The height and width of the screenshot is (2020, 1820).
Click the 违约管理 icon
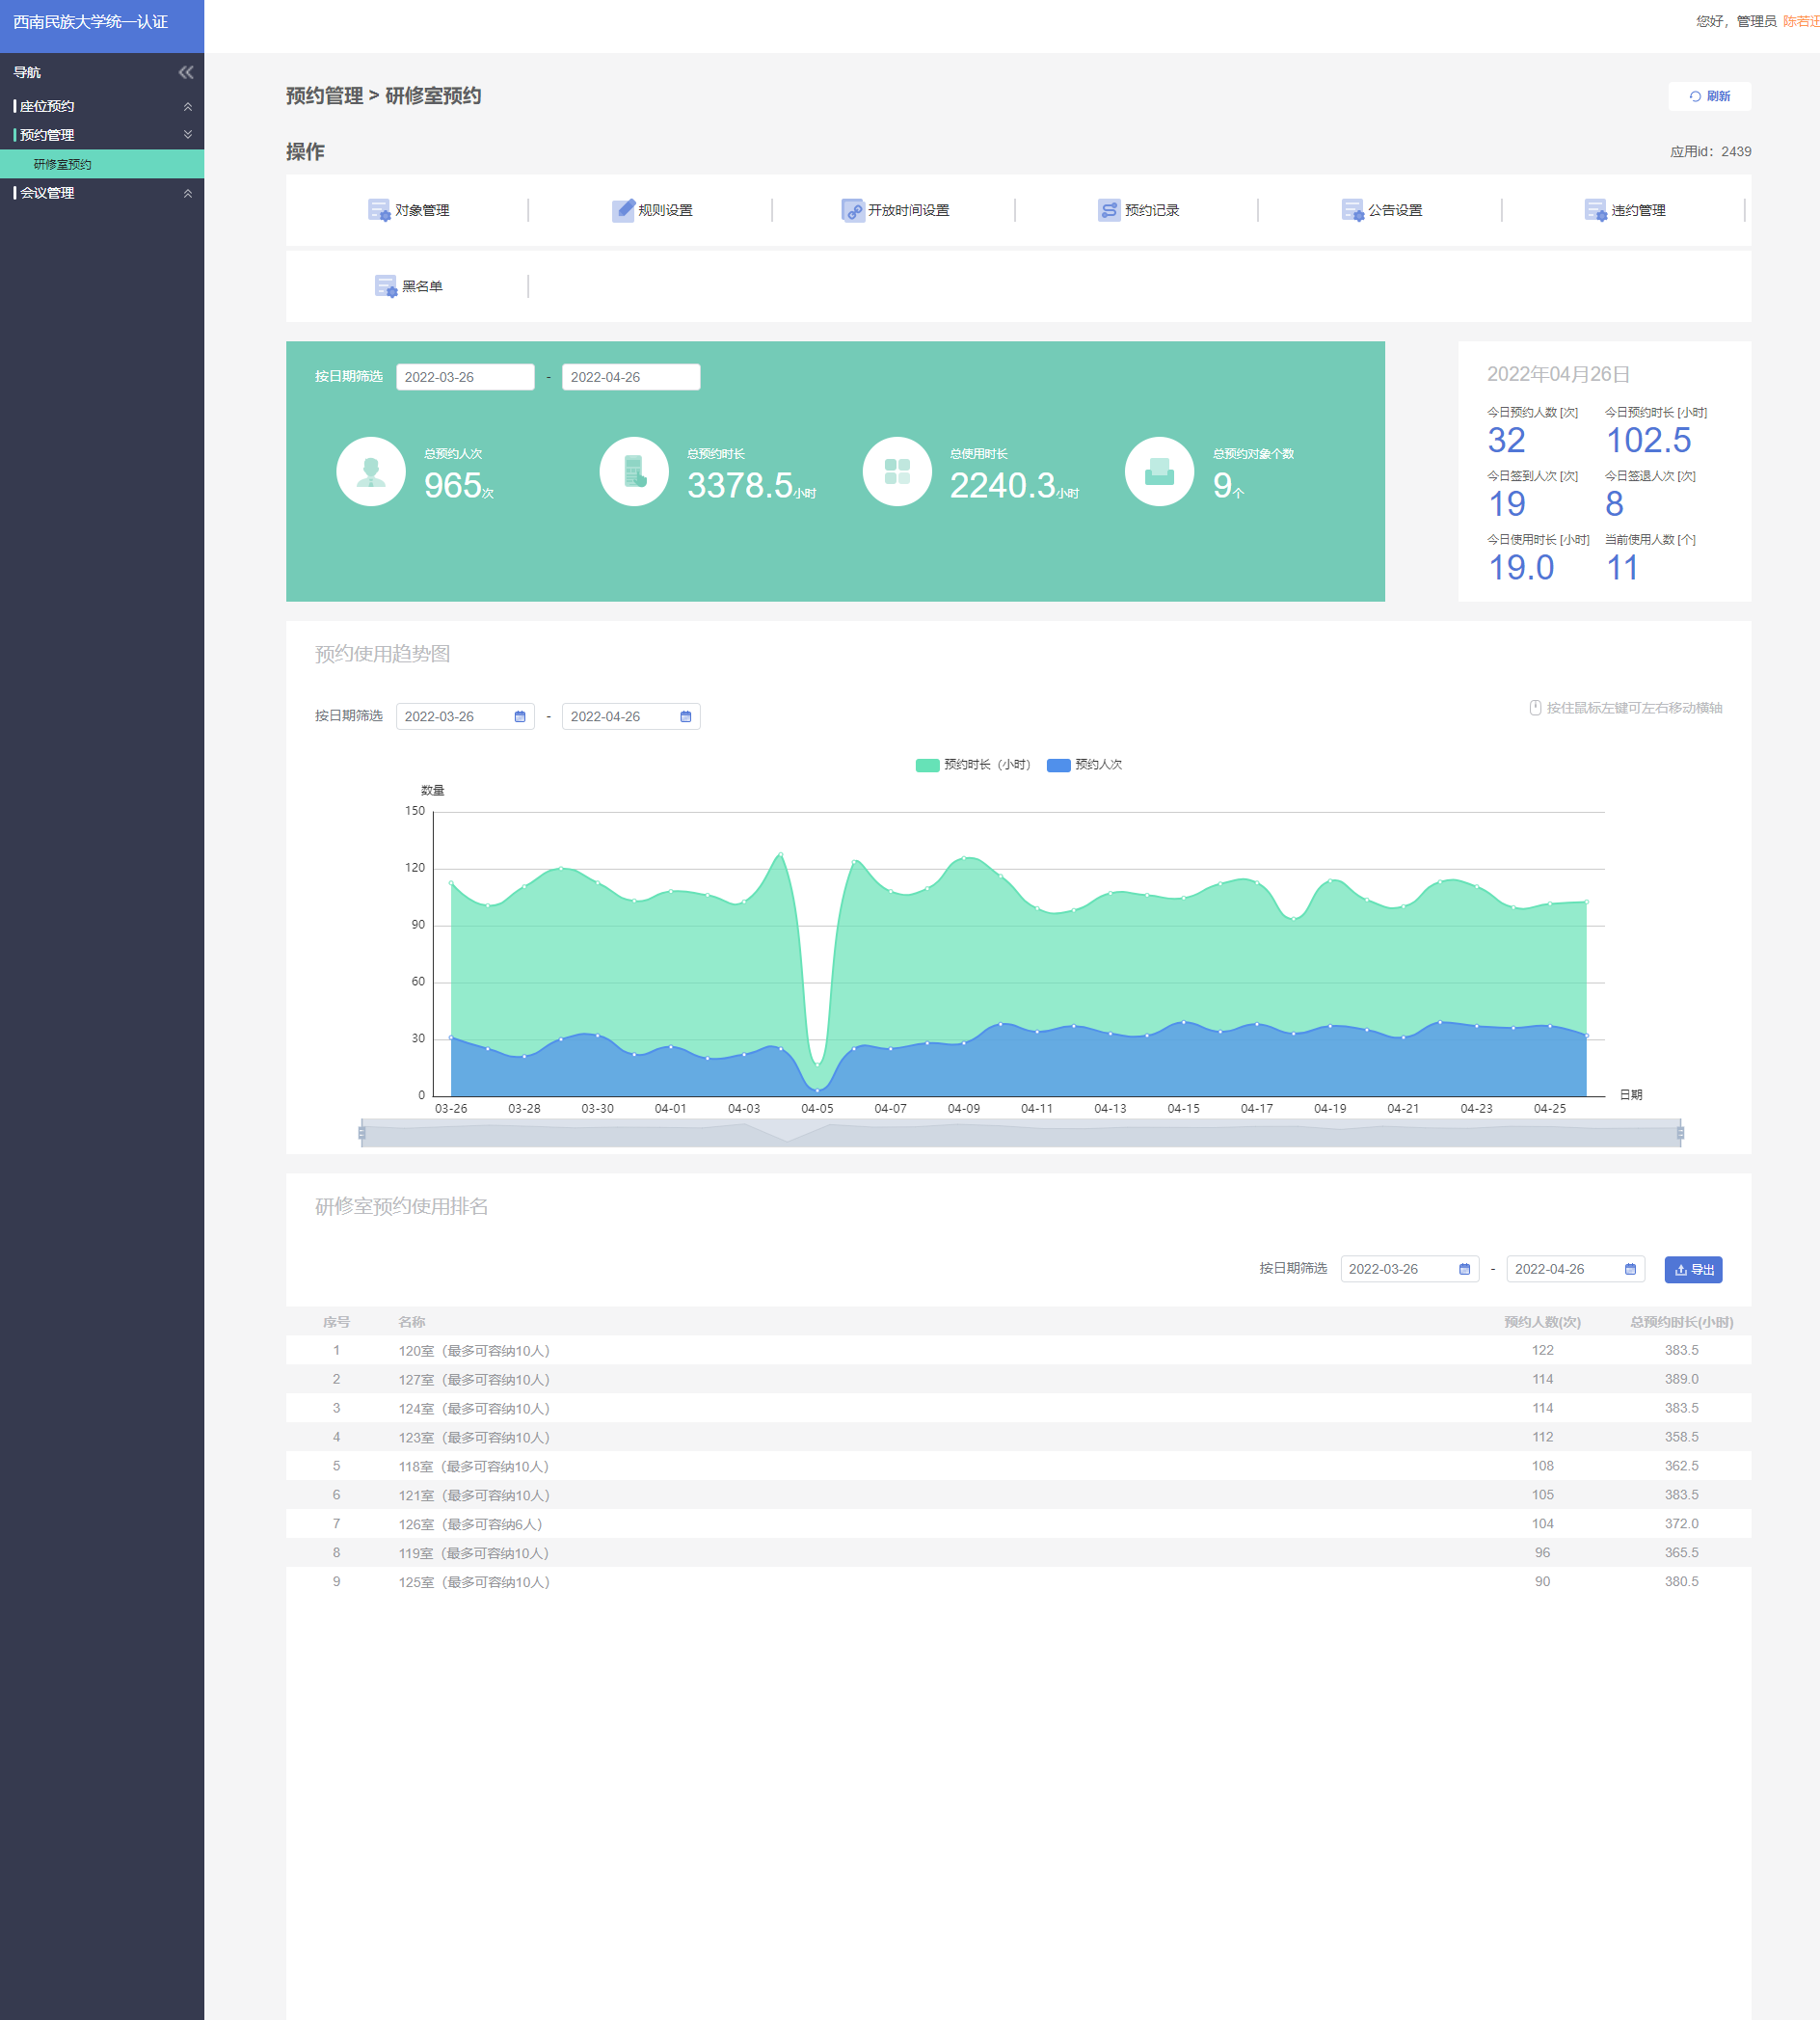click(1595, 210)
